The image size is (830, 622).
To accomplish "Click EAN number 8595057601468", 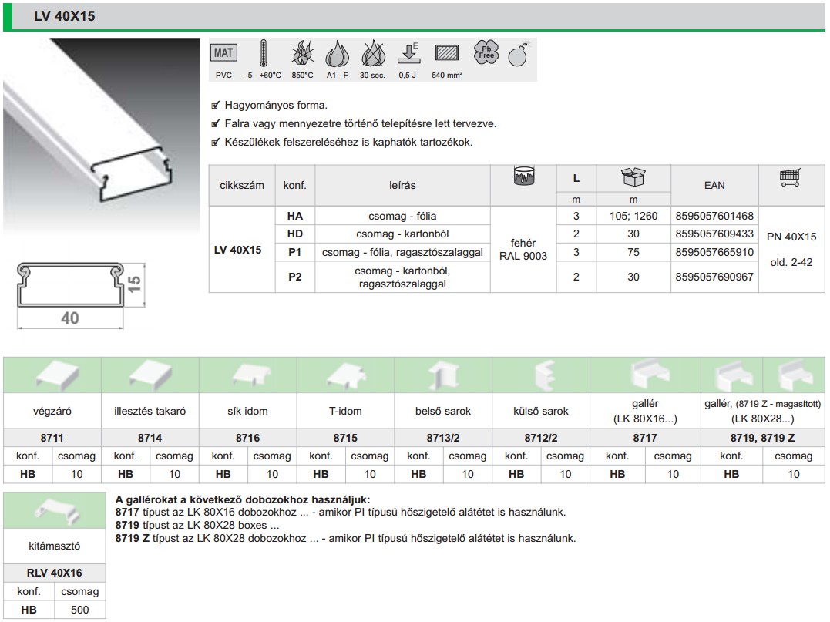I will [714, 217].
